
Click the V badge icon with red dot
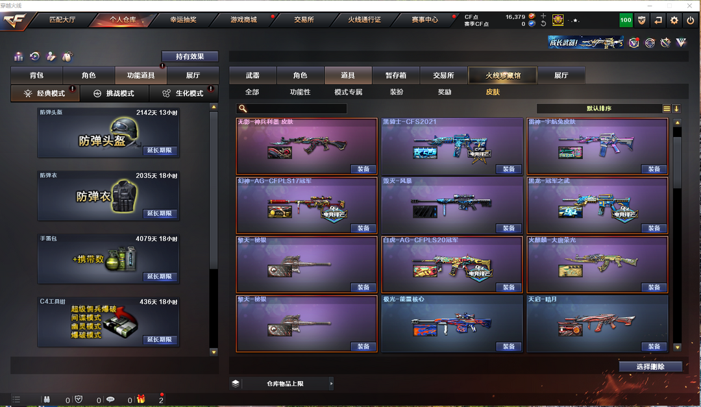pyautogui.click(x=633, y=42)
